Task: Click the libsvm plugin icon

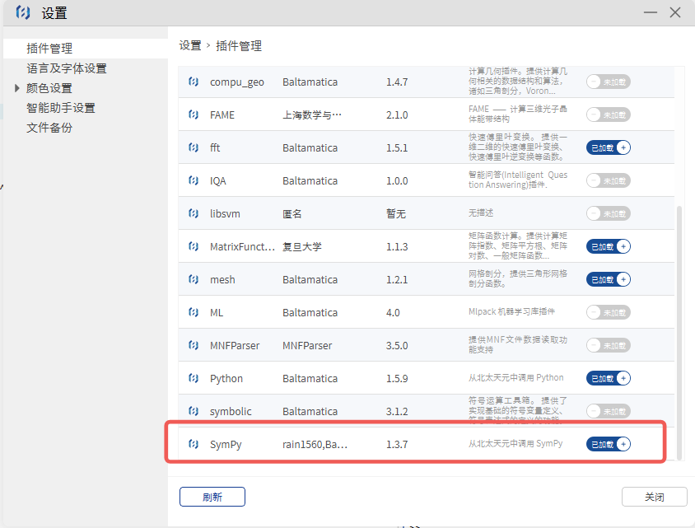Action: point(194,213)
